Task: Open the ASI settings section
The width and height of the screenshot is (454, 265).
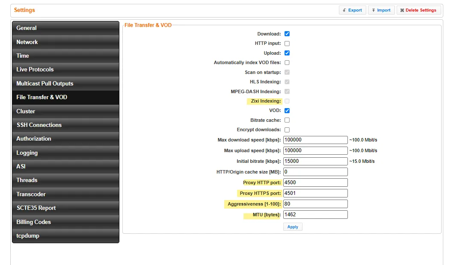Action: (66, 166)
